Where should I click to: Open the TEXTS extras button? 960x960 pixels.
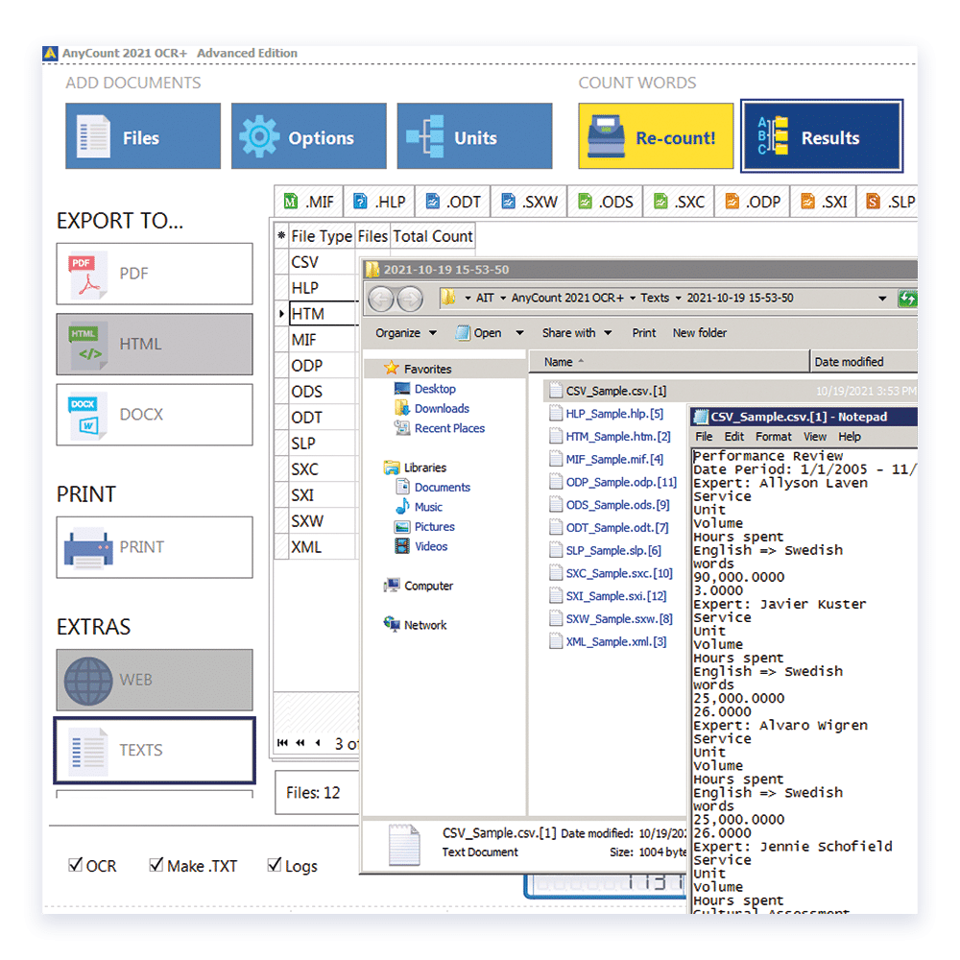coord(155,750)
